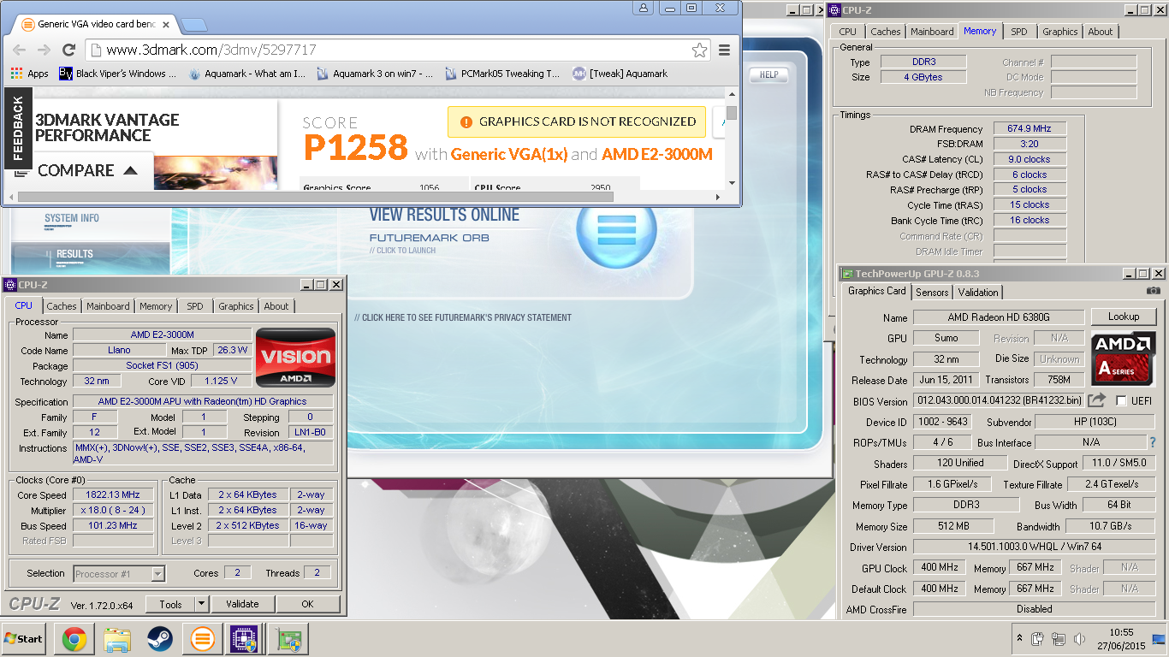The width and height of the screenshot is (1169, 657).
Task: Click AMD A-Series logo in GPU-Z
Action: 1124,359
